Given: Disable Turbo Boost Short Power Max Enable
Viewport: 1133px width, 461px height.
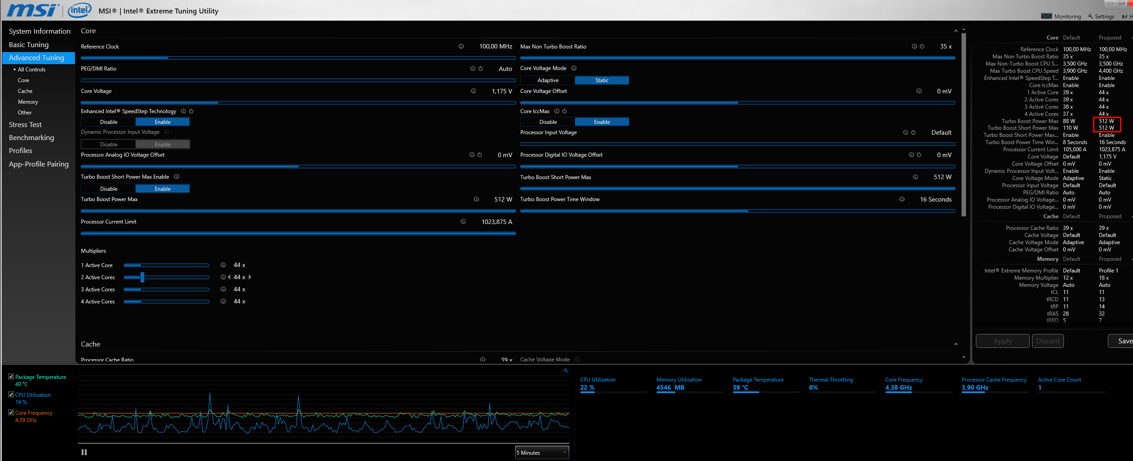Looking at the screenshot, I should click(109, 189).
